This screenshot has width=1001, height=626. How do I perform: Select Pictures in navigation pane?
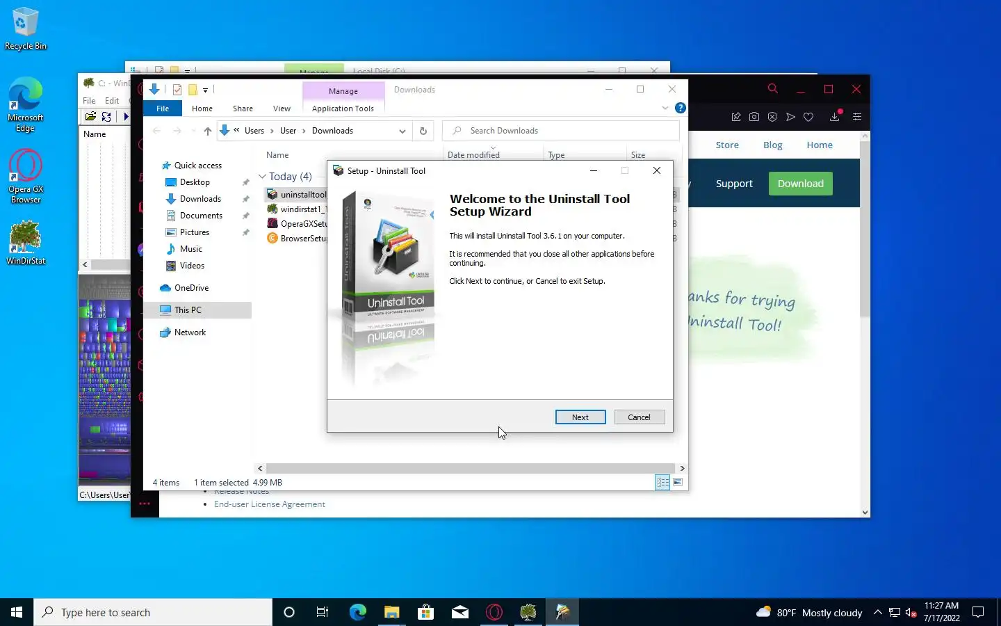click(x=194, y=232)
